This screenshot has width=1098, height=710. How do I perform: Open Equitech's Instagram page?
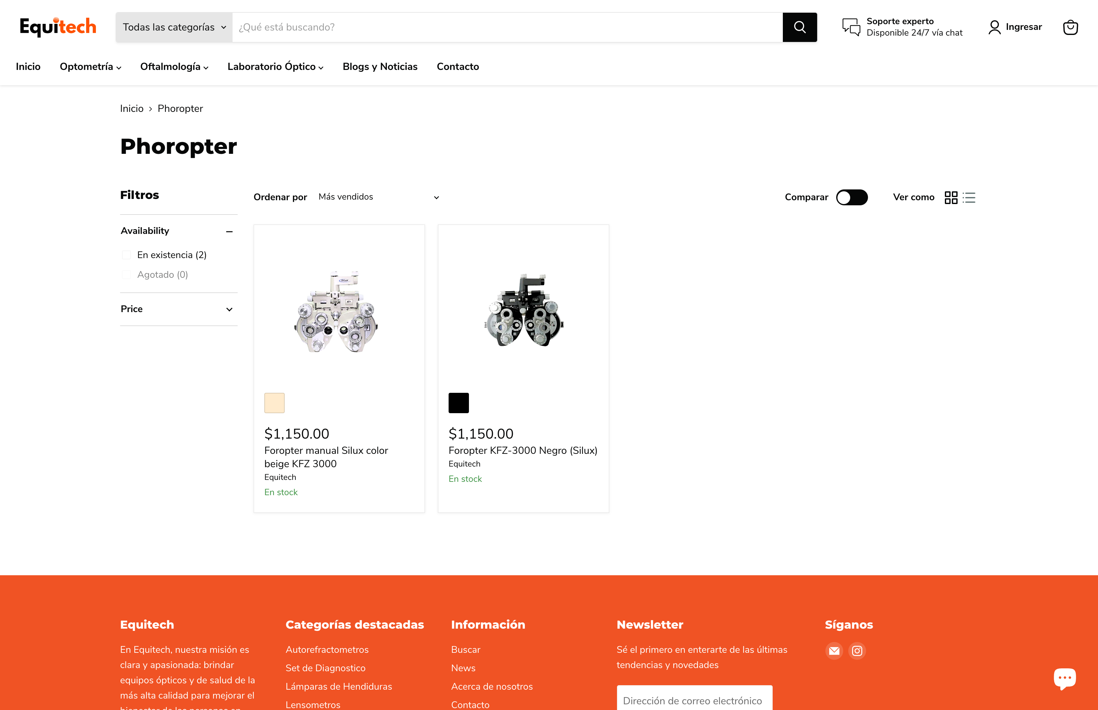tap(857, 651)
